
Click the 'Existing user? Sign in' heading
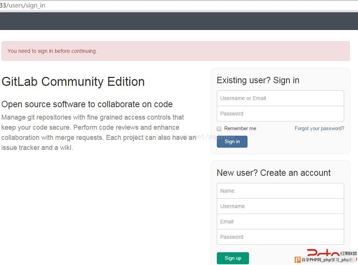[x=258, y=81]
